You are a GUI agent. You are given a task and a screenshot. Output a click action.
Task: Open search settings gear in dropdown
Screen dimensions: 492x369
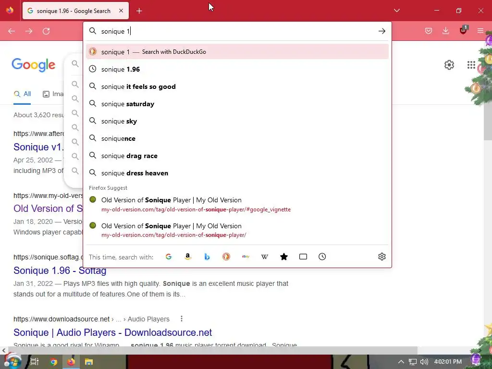(x=382, y=257)
